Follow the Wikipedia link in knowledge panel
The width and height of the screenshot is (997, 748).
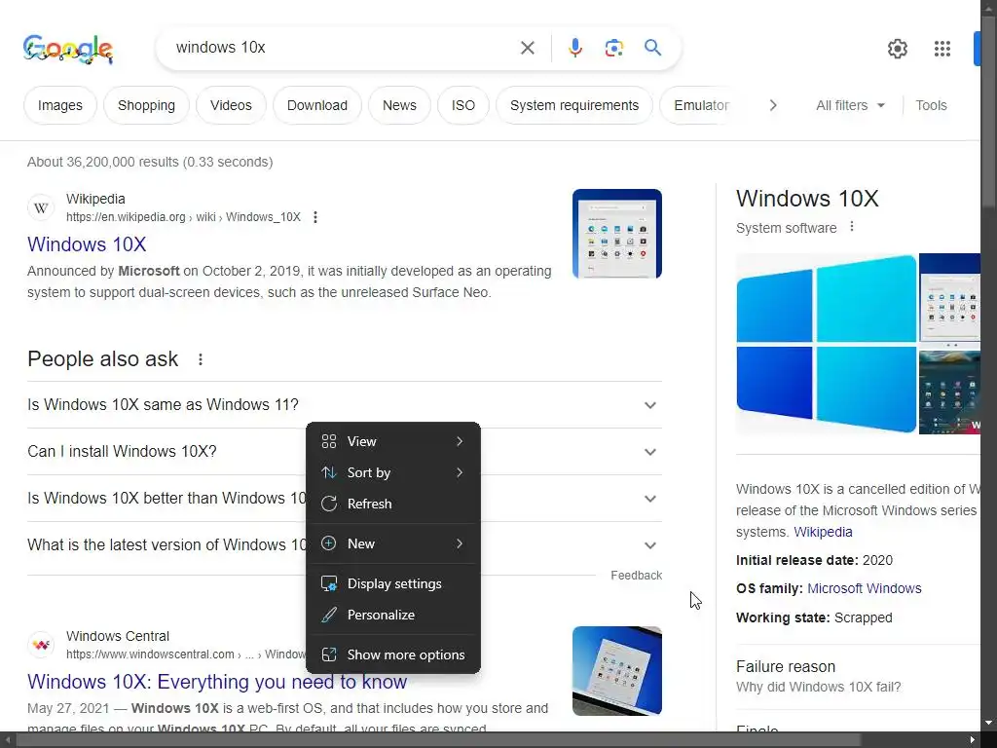pos(823,532)
